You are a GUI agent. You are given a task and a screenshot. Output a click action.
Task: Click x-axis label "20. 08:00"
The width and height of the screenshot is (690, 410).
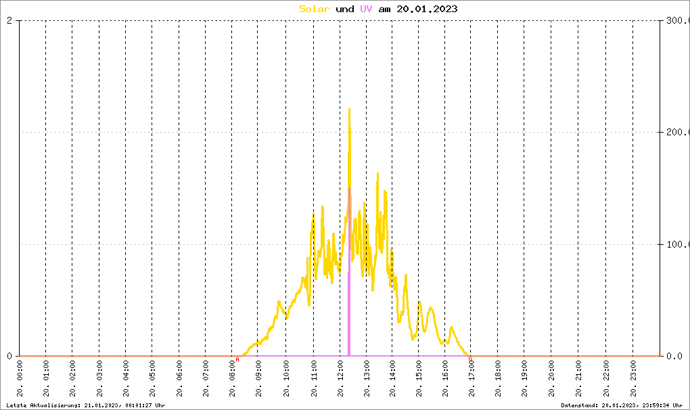[x=232, y=379]
